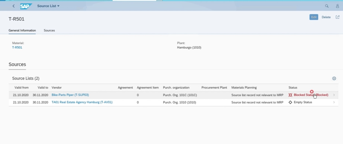Click the Blocked Status icon
The image size is (343, 144).
coord(290,95)
